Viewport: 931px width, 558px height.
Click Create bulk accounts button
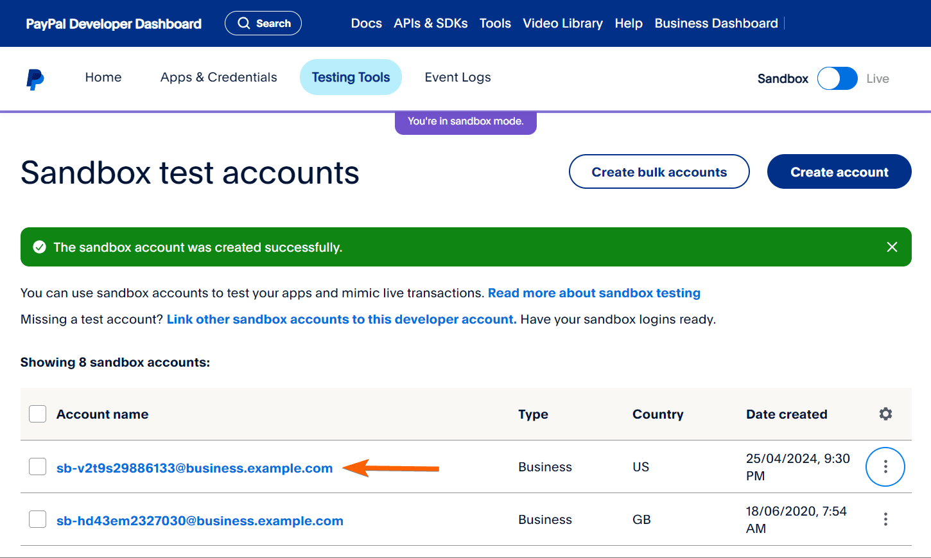(x=659, y=172)
